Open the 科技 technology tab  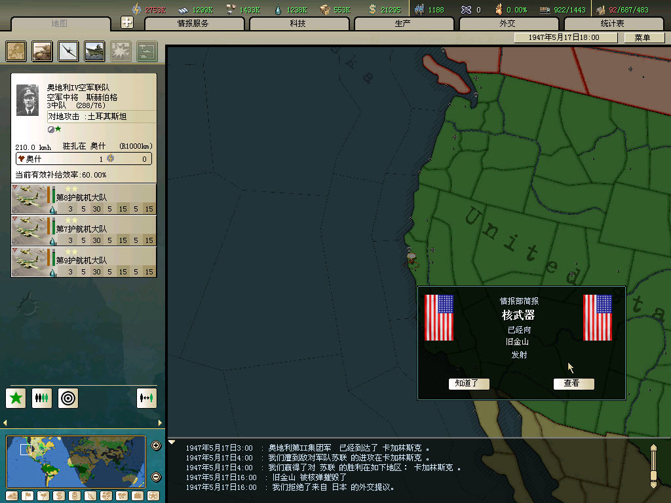point(298,24)
